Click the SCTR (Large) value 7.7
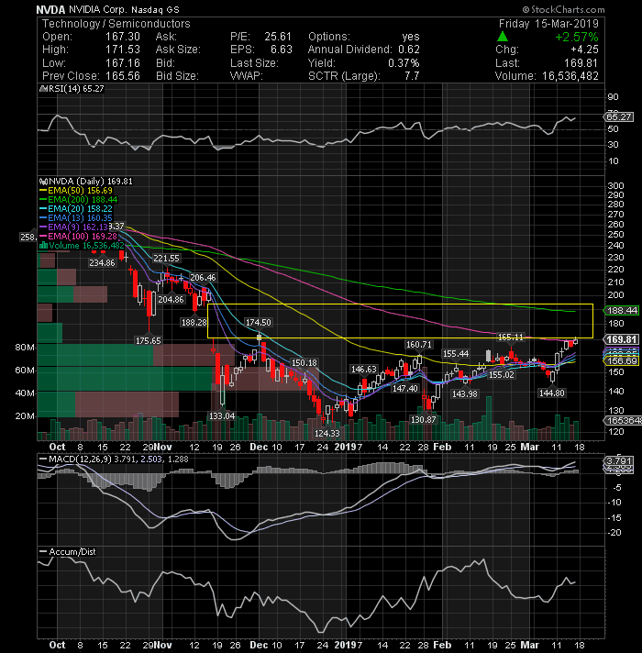This screenshot has height=653, width=642. tap(412, 76)
